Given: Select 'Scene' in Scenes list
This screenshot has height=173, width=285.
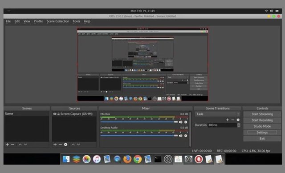Looking at the screenshot, I should coord(27,114).
